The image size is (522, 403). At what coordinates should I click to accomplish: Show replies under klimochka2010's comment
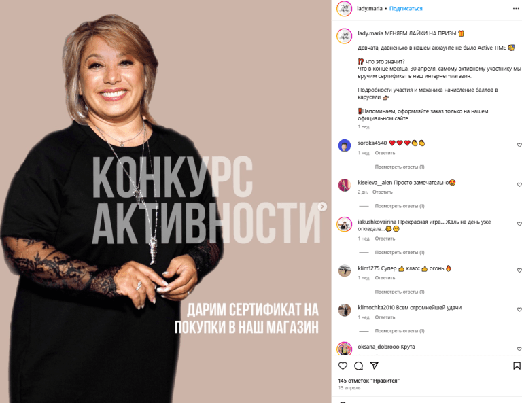tap(400, 331)
